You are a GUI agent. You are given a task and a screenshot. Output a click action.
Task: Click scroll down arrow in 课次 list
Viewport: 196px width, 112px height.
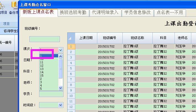point(61,88)
